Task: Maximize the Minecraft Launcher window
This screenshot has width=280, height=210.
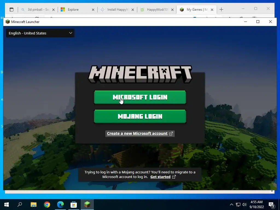Action: [258, 22]
